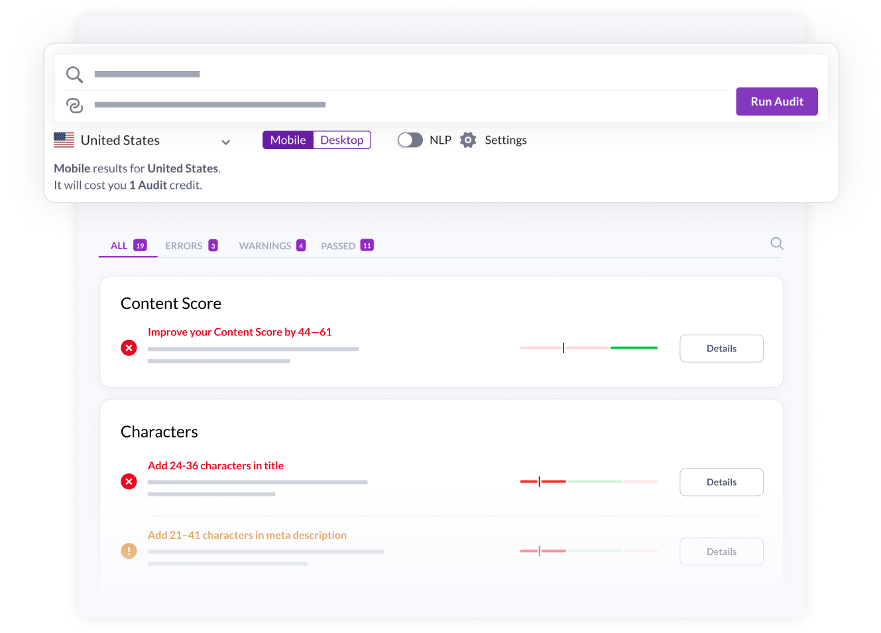881x633 pixels.
Task: Switch to the WARNINGS tab
Action: click(265, 245)
